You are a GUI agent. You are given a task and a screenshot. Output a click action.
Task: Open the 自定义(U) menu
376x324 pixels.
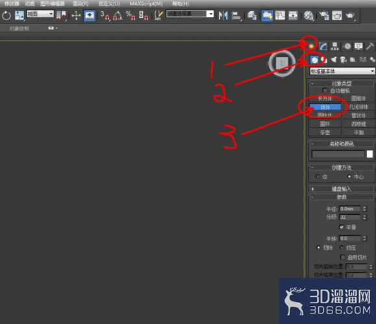pos(109,4)
